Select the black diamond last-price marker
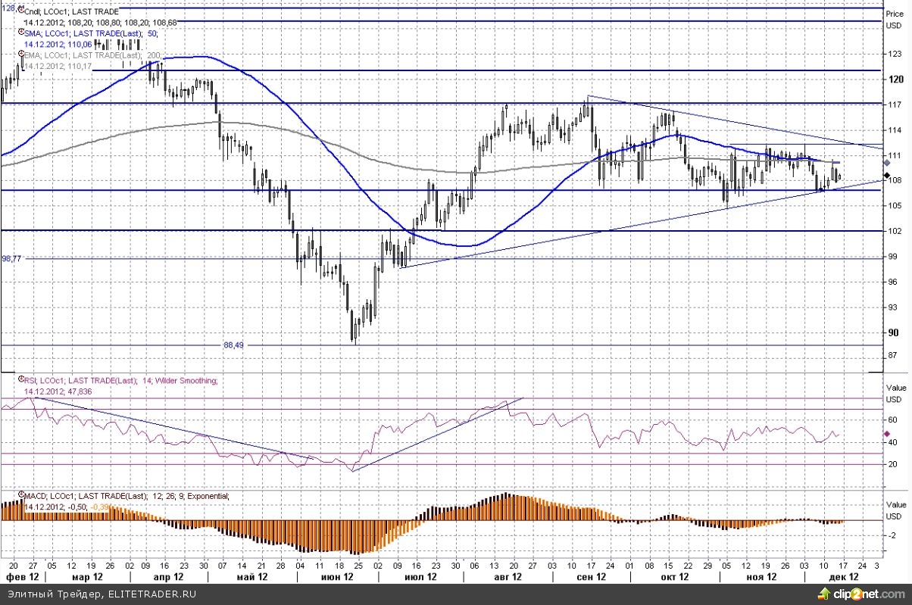The image size is (912, 605). click(888, 176)
